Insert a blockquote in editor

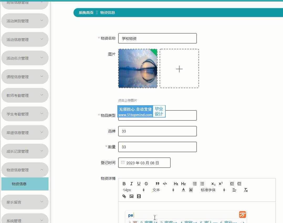[x=158, y=184]
